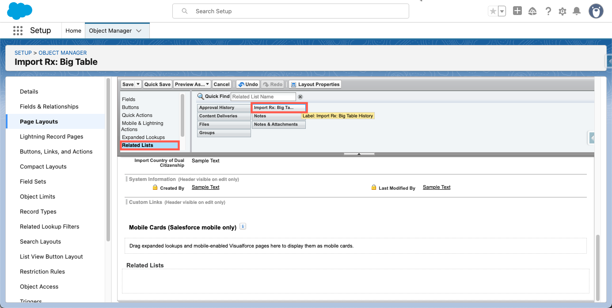Open the Setup gear menu

coord(562,11)
